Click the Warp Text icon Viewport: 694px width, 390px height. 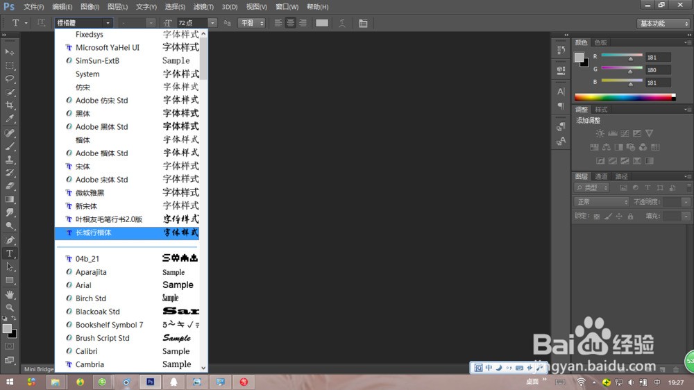342,23
